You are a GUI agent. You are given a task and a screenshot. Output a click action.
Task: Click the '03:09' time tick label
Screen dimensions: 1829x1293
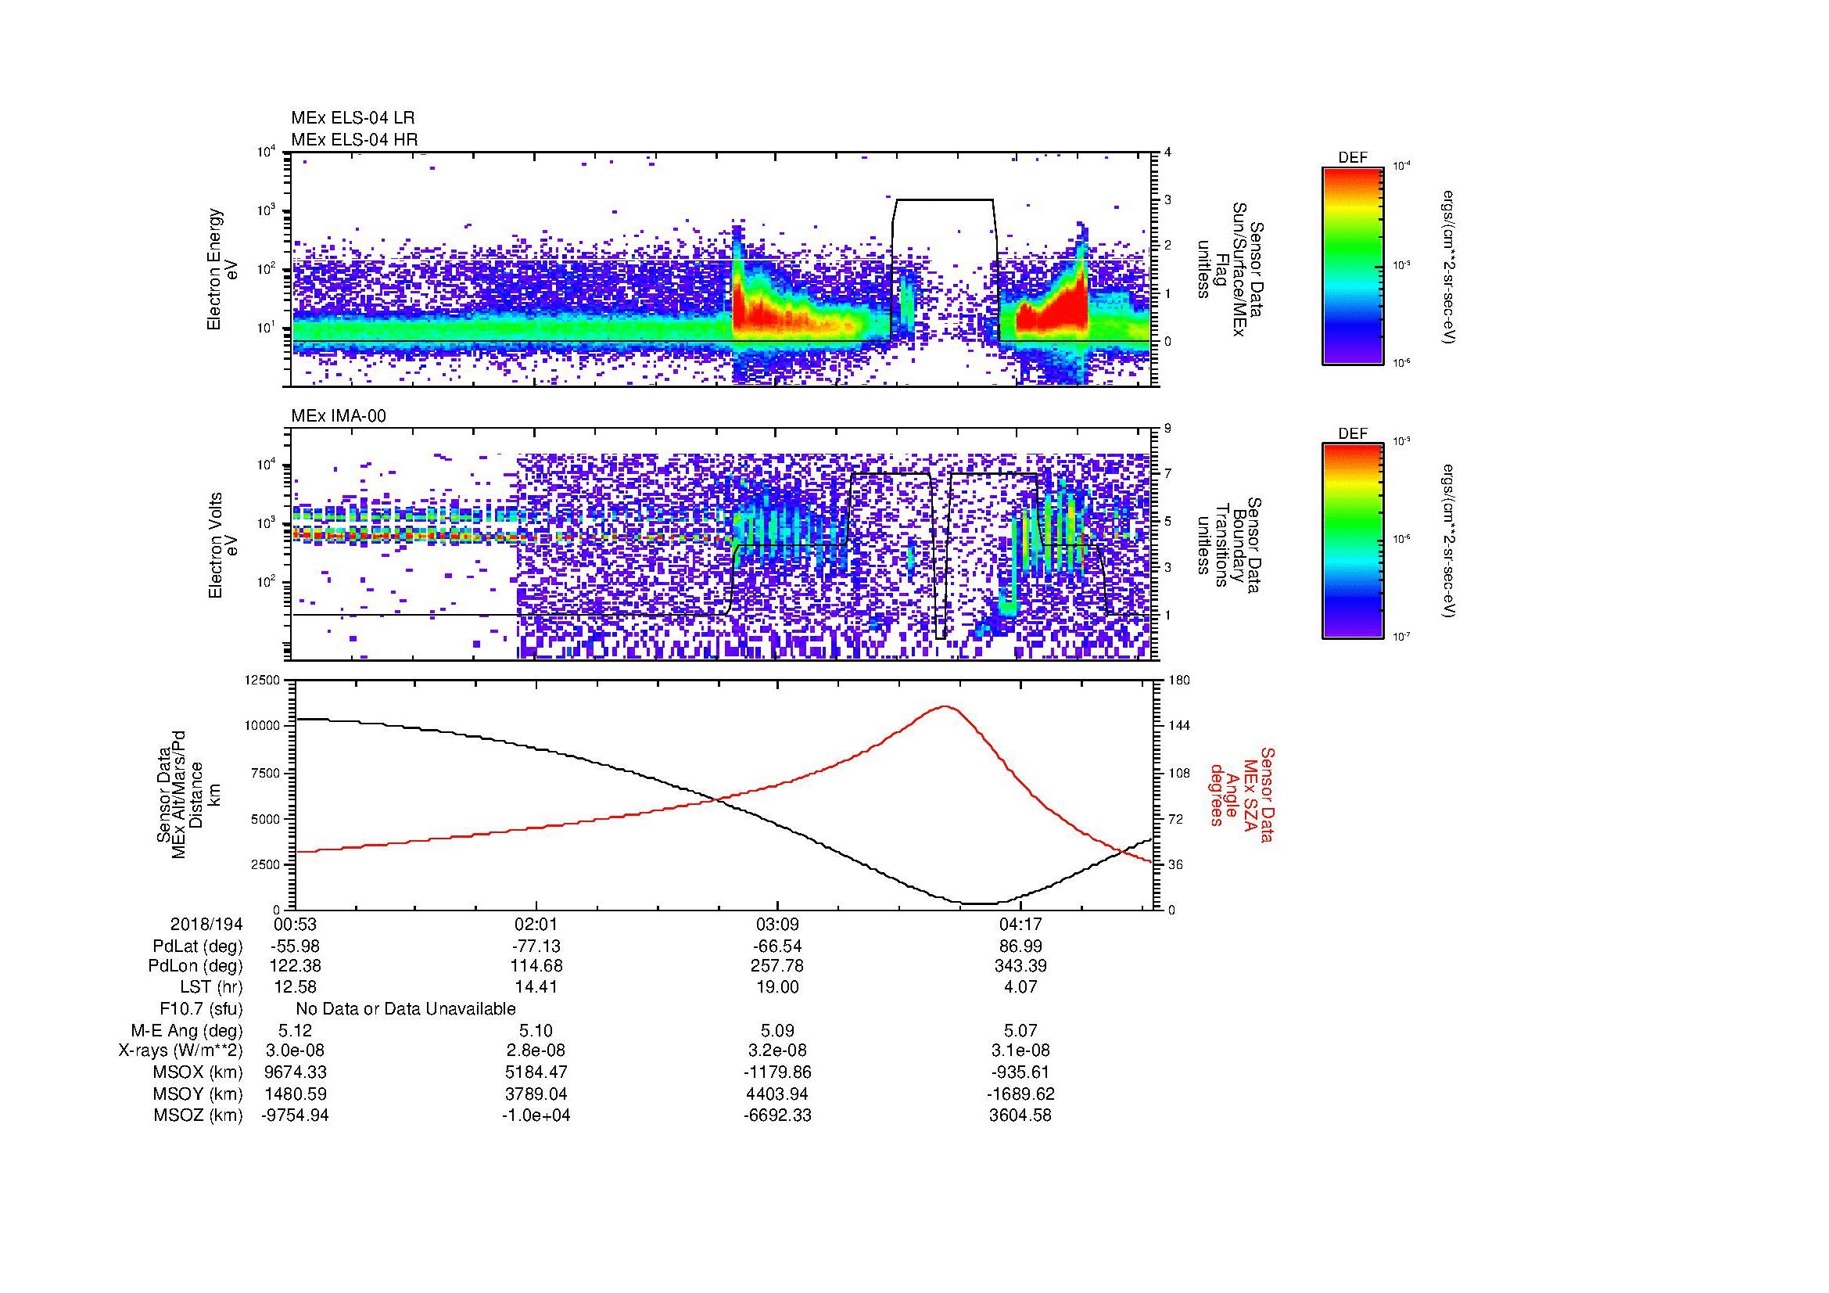[776, 924]
